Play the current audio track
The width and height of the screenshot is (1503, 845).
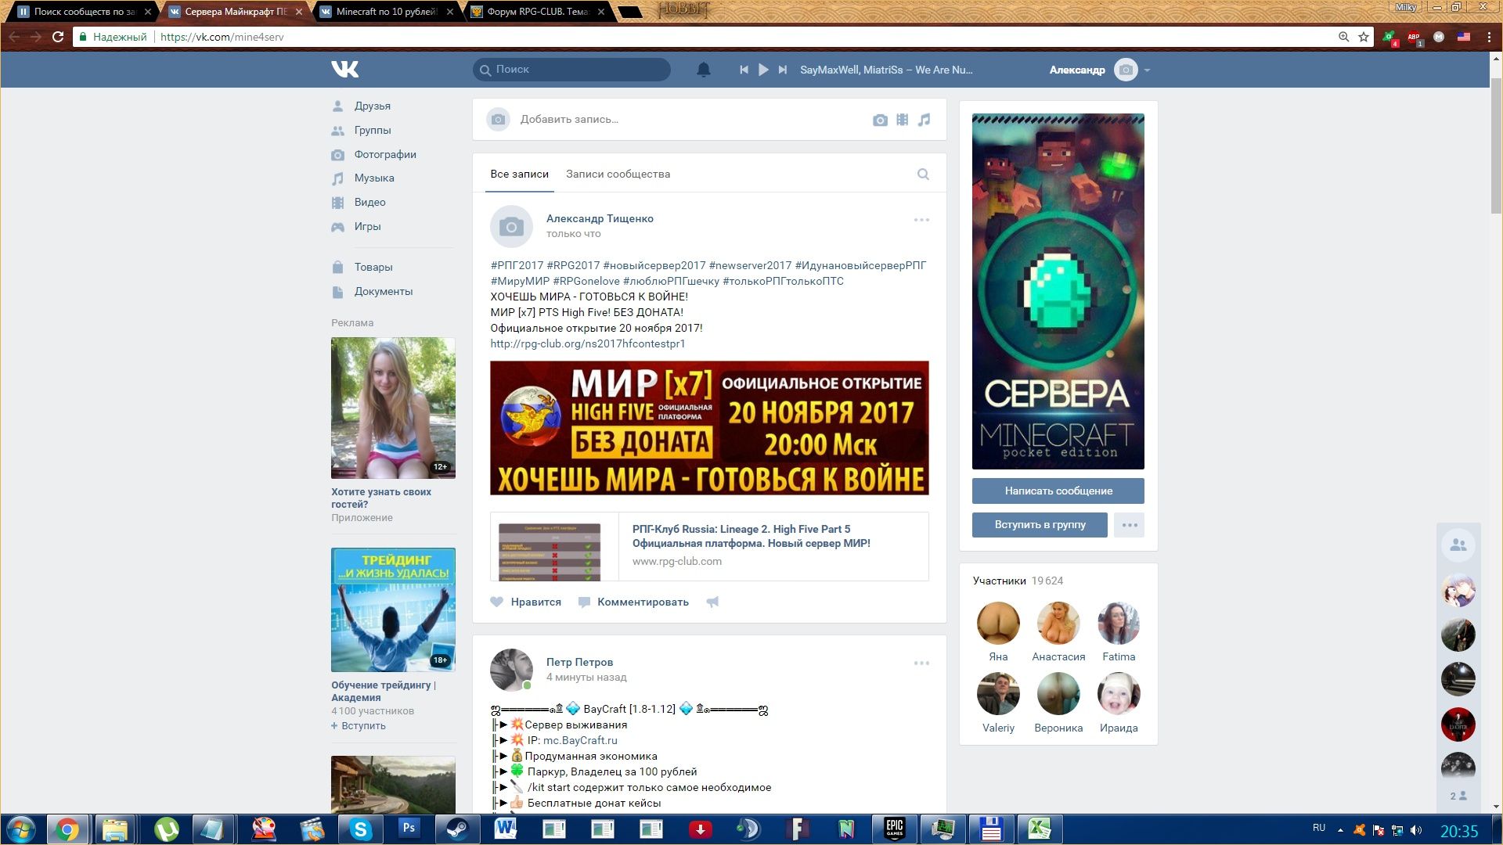pos(763,70)
